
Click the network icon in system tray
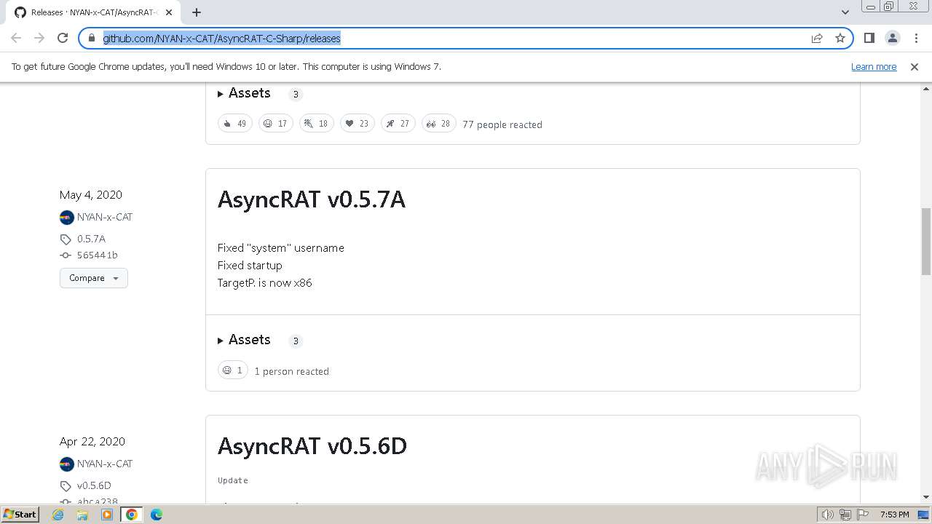tap(845, 515)
